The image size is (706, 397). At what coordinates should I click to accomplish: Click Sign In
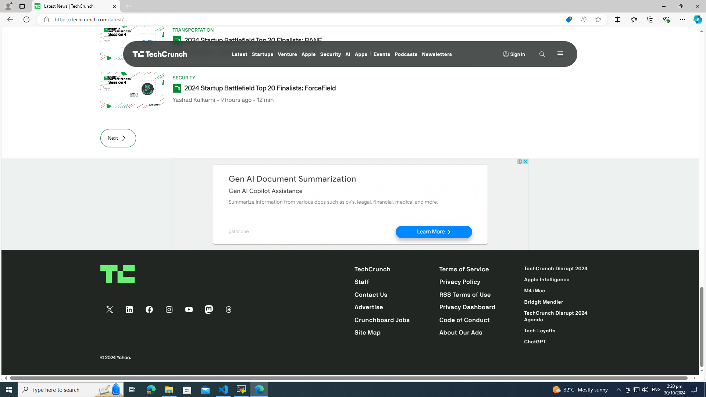tap(514, 54)
